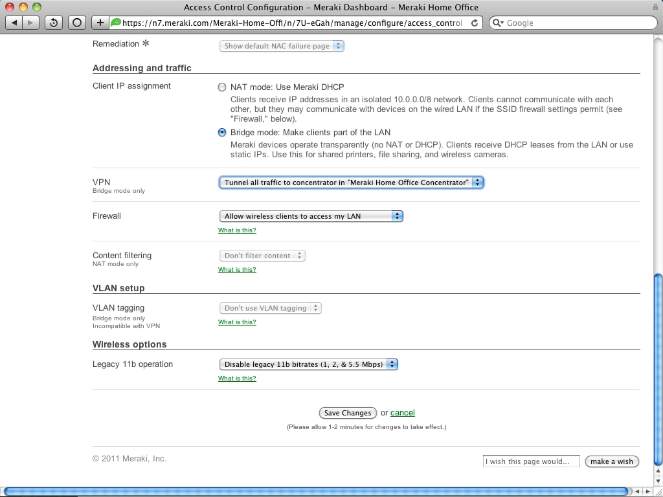
Task: Click the make a wish button
Action: click(612, 461)
